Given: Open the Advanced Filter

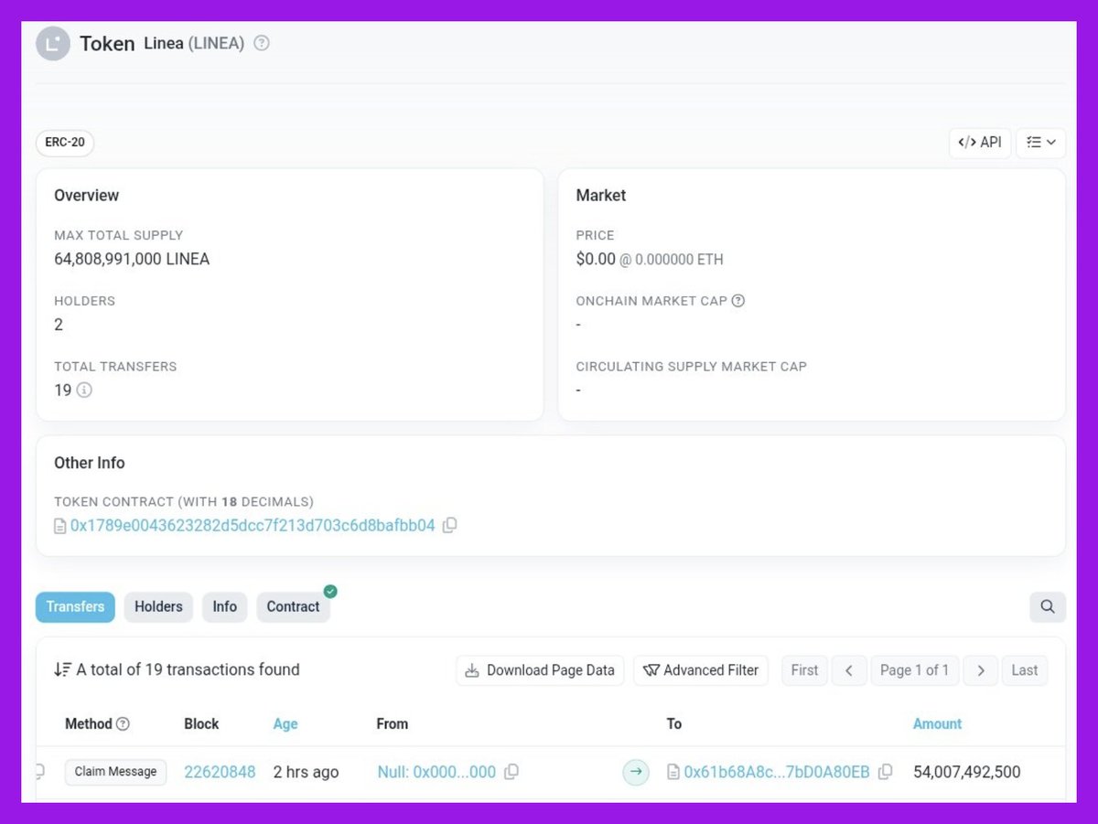Looking at the screenshot, I should click(701, 670).
